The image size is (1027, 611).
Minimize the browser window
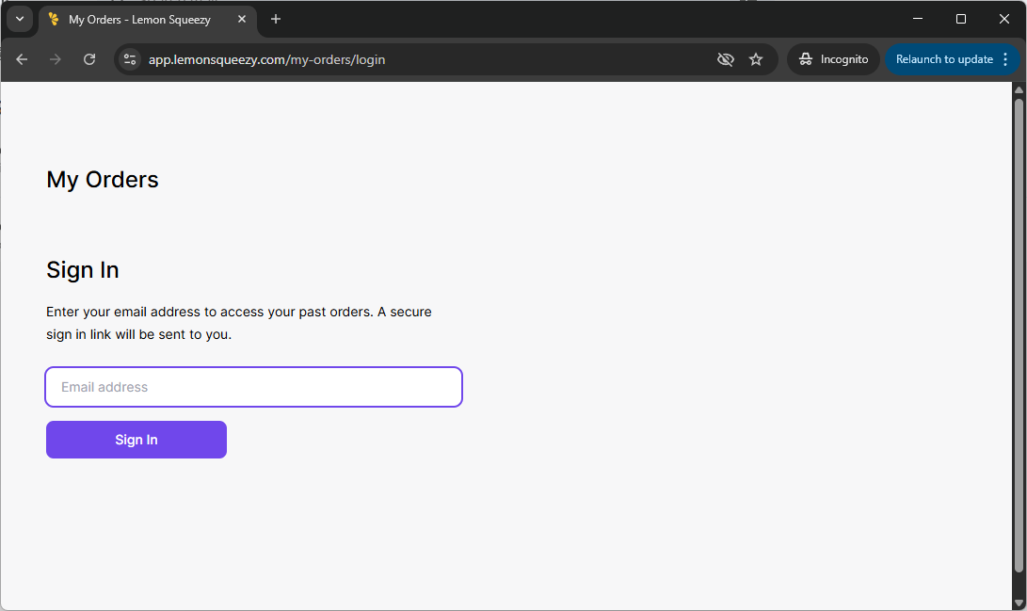point(918,19)
